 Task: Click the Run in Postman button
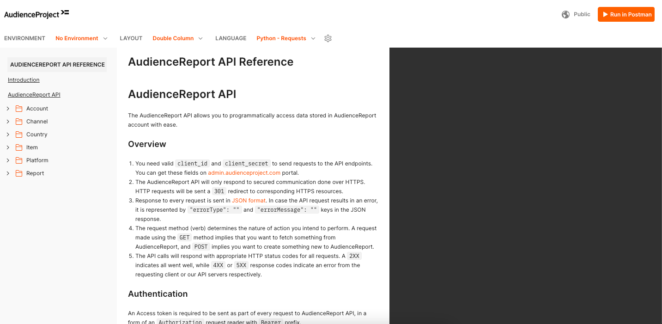click(626, 14)
